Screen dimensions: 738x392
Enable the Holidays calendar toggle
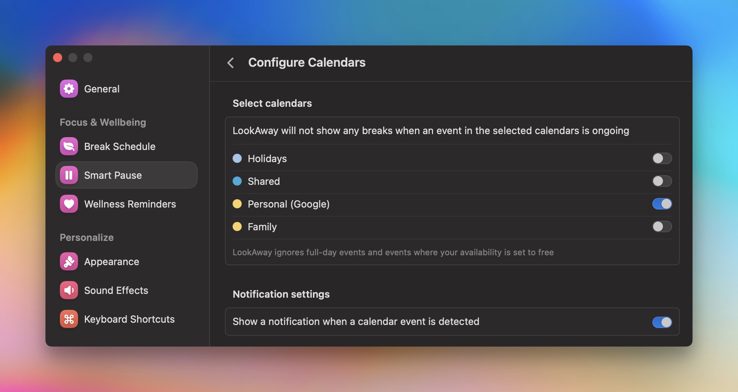(x=661, y=159)
